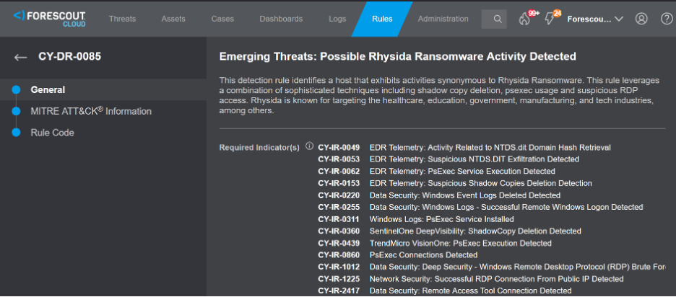Select the Administration tab
676x297 pixels.
443,19
